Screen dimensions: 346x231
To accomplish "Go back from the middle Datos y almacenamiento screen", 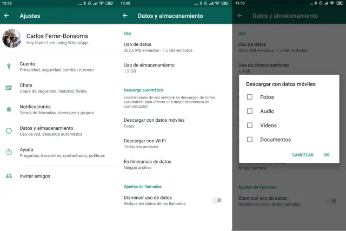I will pyautogui.click(x=125, y=16).
